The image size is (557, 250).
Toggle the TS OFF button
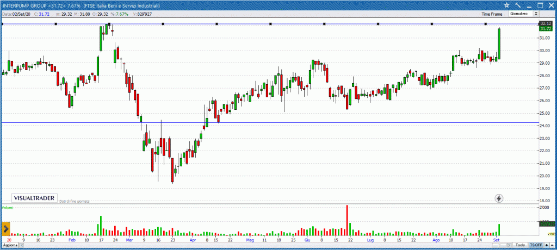pyautogui.click(x=536, y=246)
